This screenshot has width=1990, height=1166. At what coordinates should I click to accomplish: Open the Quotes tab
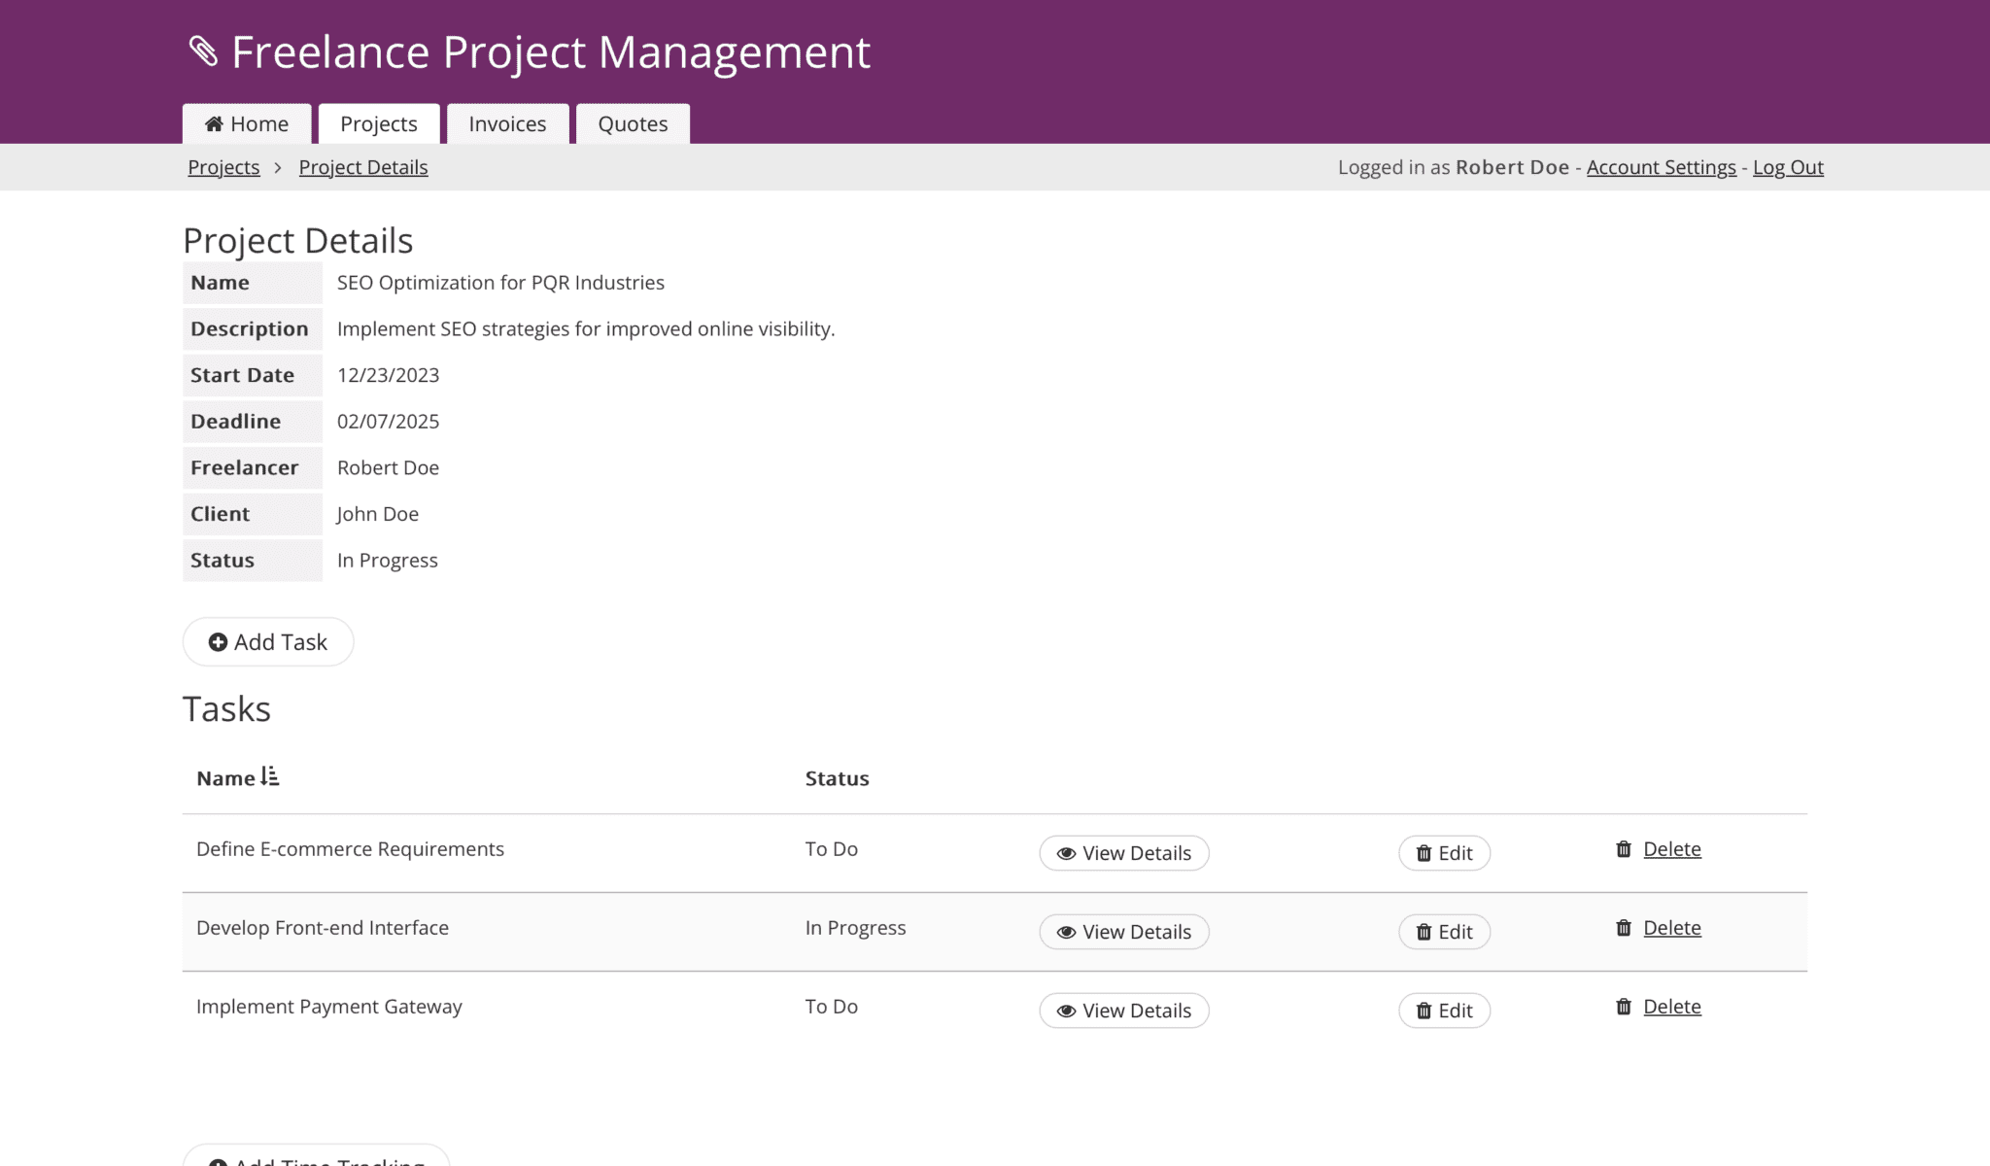tap(633, 123)
